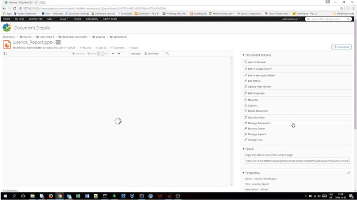
Task: Click Become Owner action
Action: coord(255,129)
